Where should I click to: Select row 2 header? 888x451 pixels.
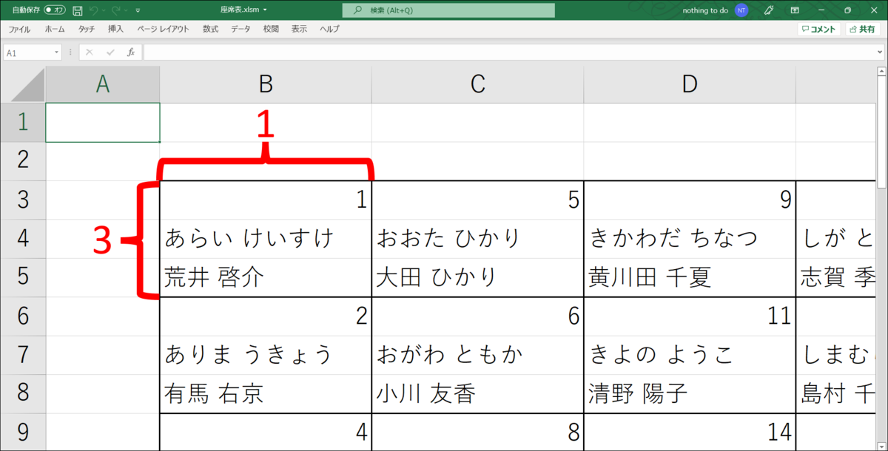(x=23, y=161)
